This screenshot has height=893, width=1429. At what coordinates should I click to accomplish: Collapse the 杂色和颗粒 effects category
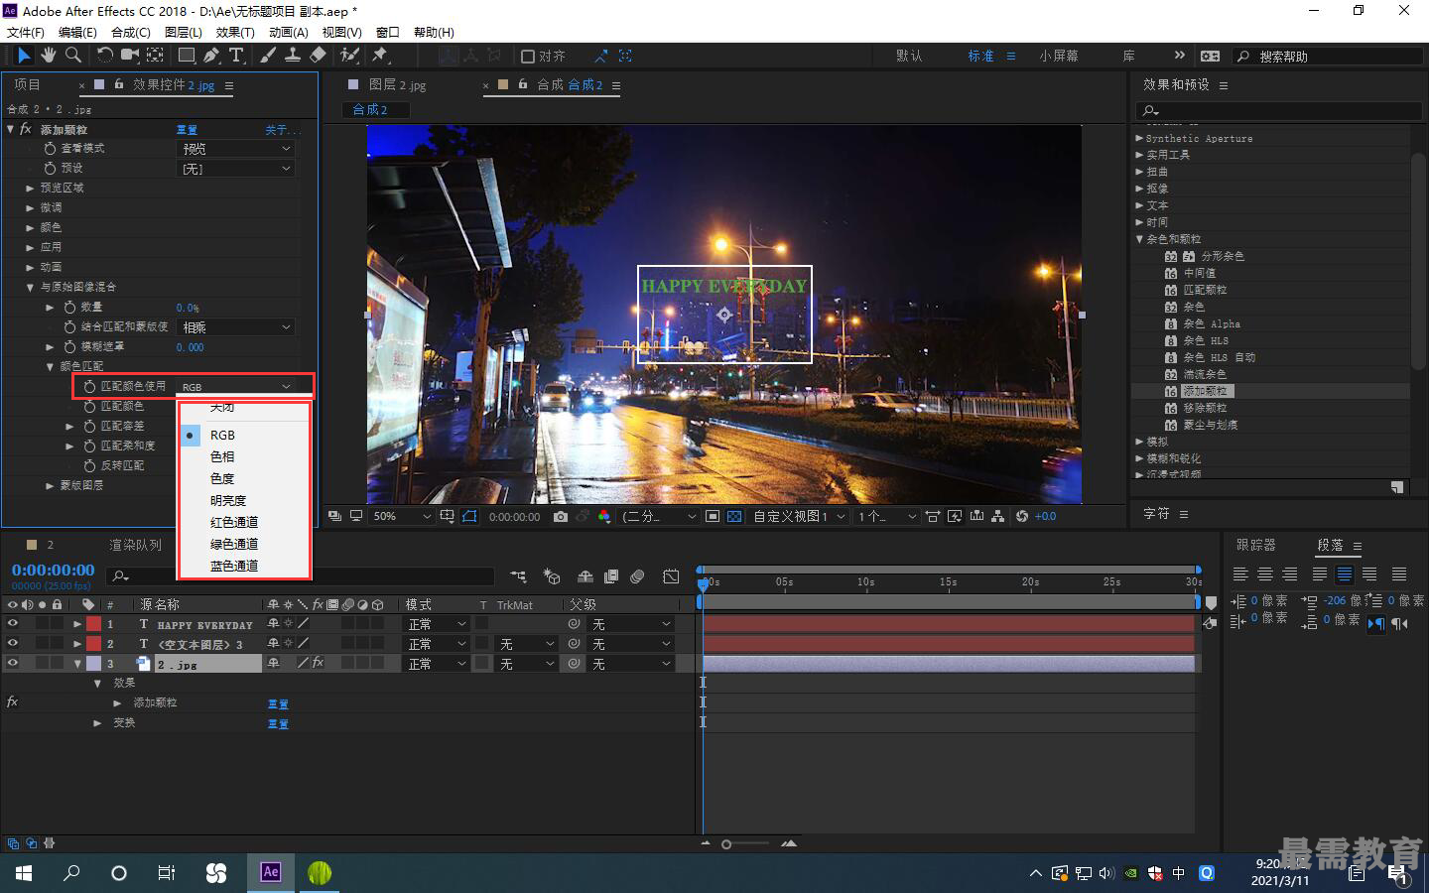point(1139,239)
